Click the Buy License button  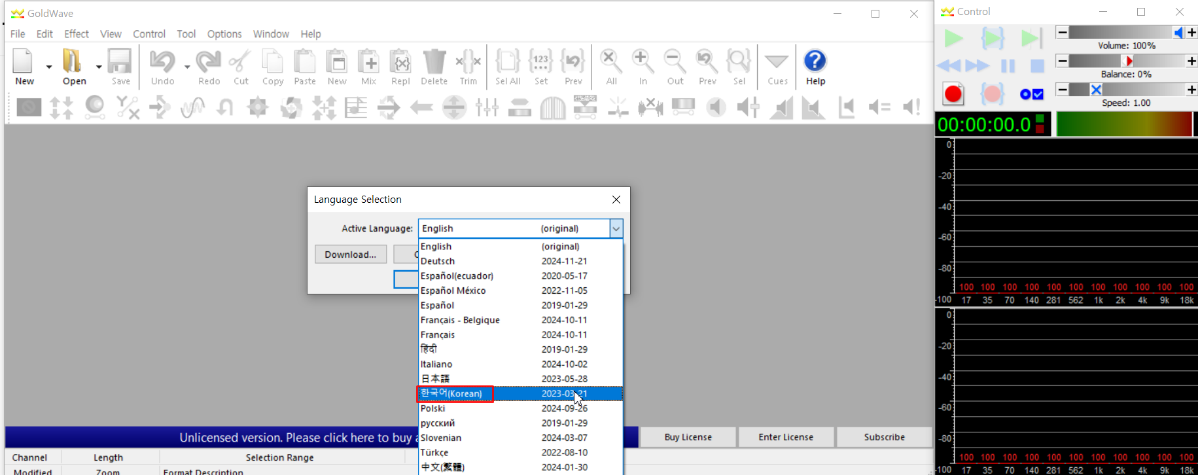coord(688,437)
